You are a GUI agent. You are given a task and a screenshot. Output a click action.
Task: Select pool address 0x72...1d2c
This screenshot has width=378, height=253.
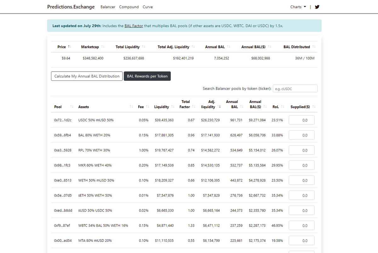63,120
